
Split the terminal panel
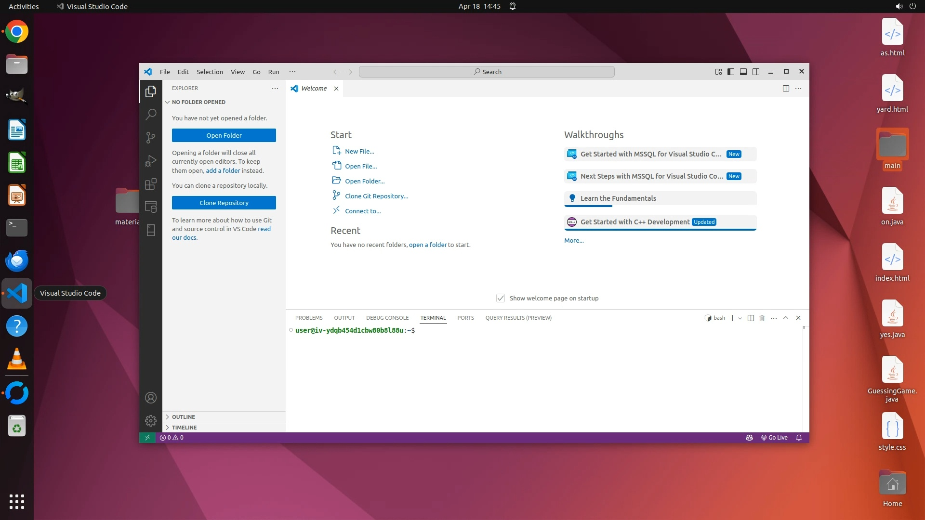751,318
